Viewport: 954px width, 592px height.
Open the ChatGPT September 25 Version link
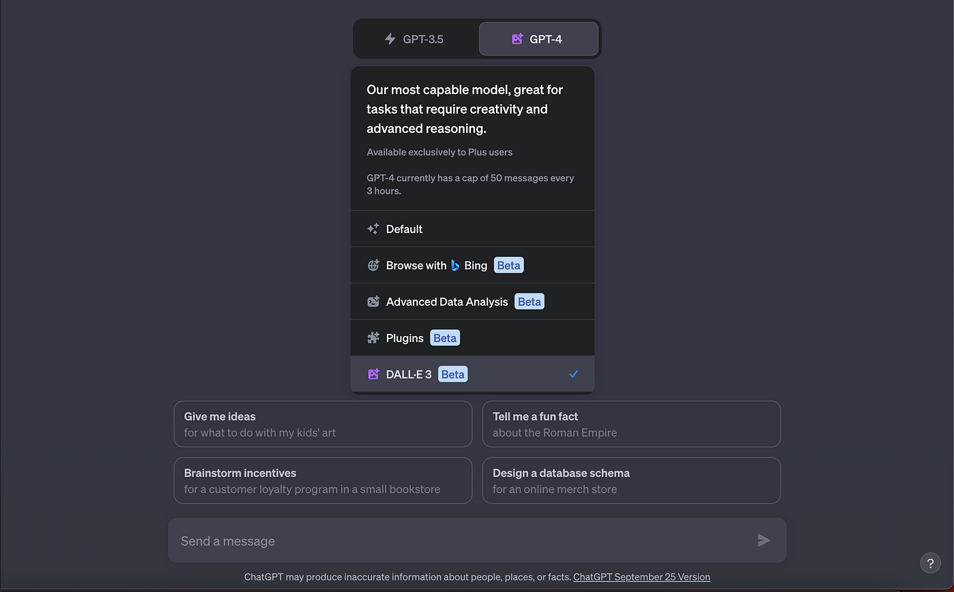641,577
